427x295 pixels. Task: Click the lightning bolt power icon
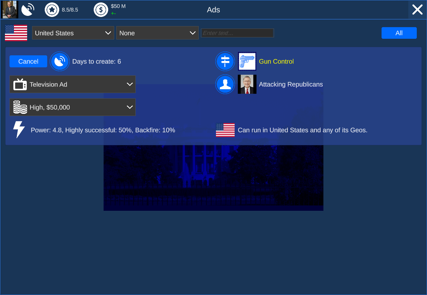(x=19, y=130)
